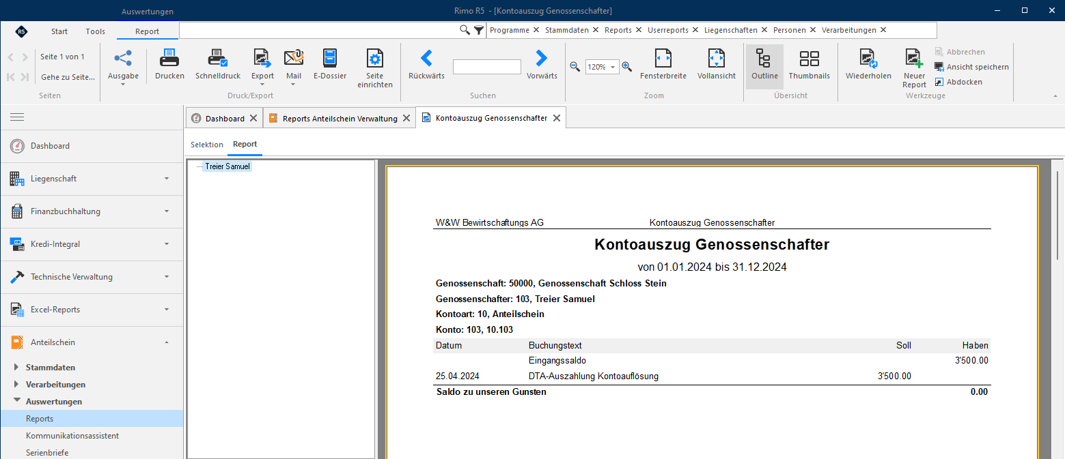Switch to Dashboard document tab

tap(225, 118)
